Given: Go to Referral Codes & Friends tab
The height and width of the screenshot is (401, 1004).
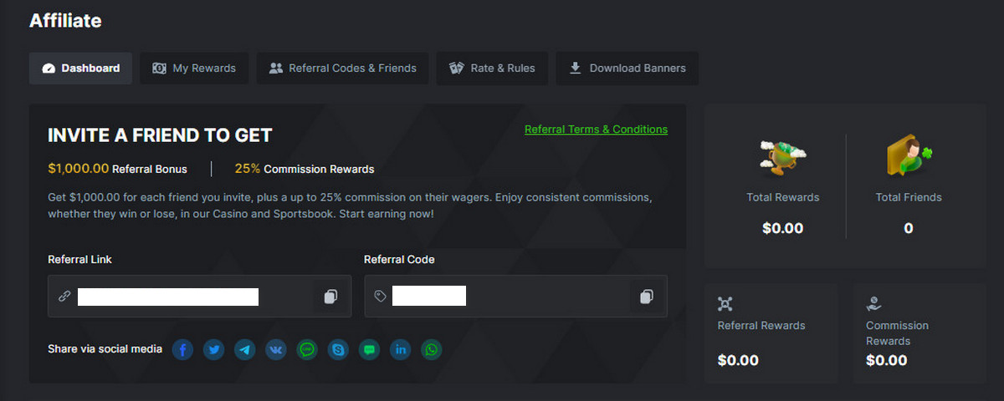Looking at the screenshot, I should pyautogui.click(x=342, y=69).
